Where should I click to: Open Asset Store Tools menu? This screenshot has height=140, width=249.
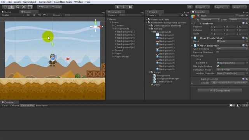pos(63,2)
